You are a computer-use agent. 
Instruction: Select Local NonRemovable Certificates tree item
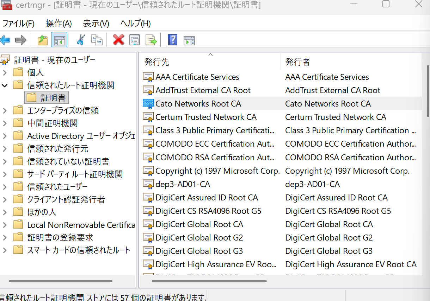pyautogui.click(x=81, y=225)
